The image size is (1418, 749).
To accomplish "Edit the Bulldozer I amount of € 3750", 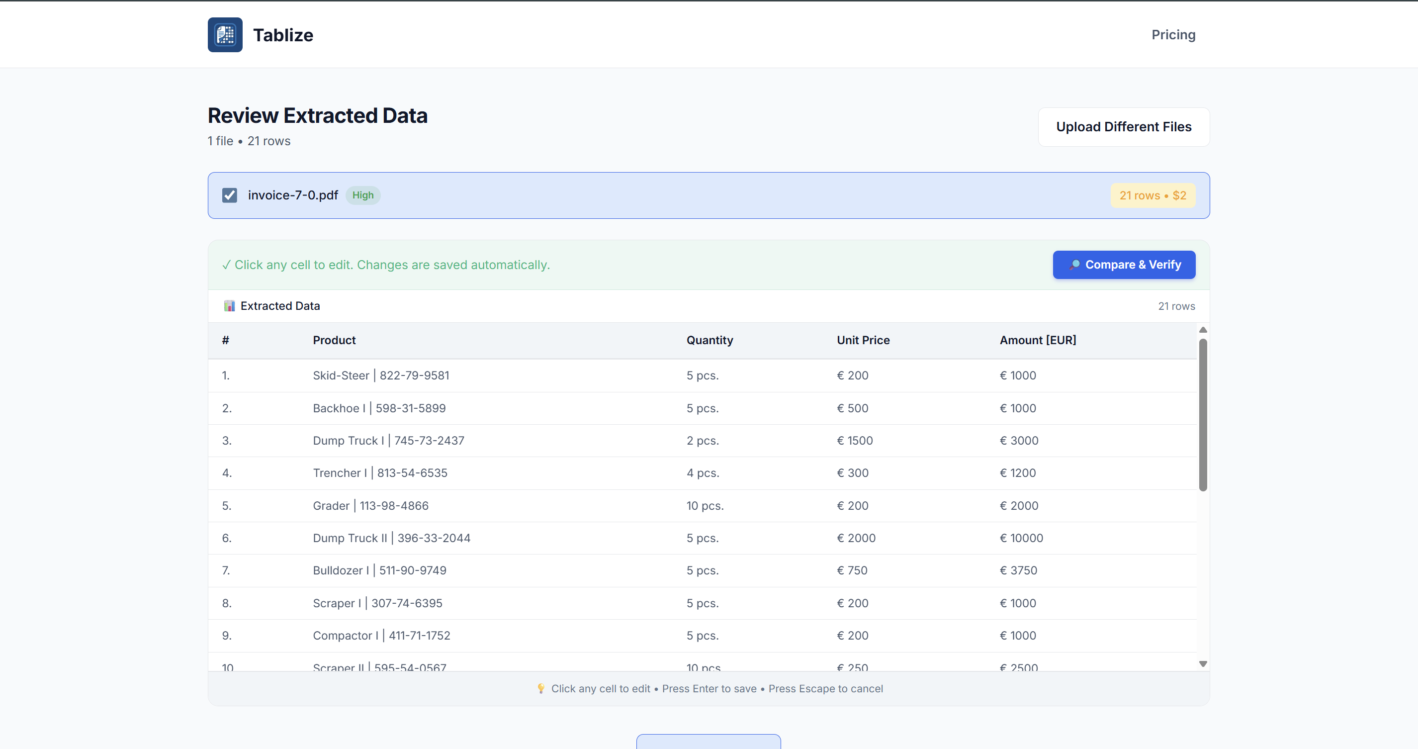I will pos(1018,570).
